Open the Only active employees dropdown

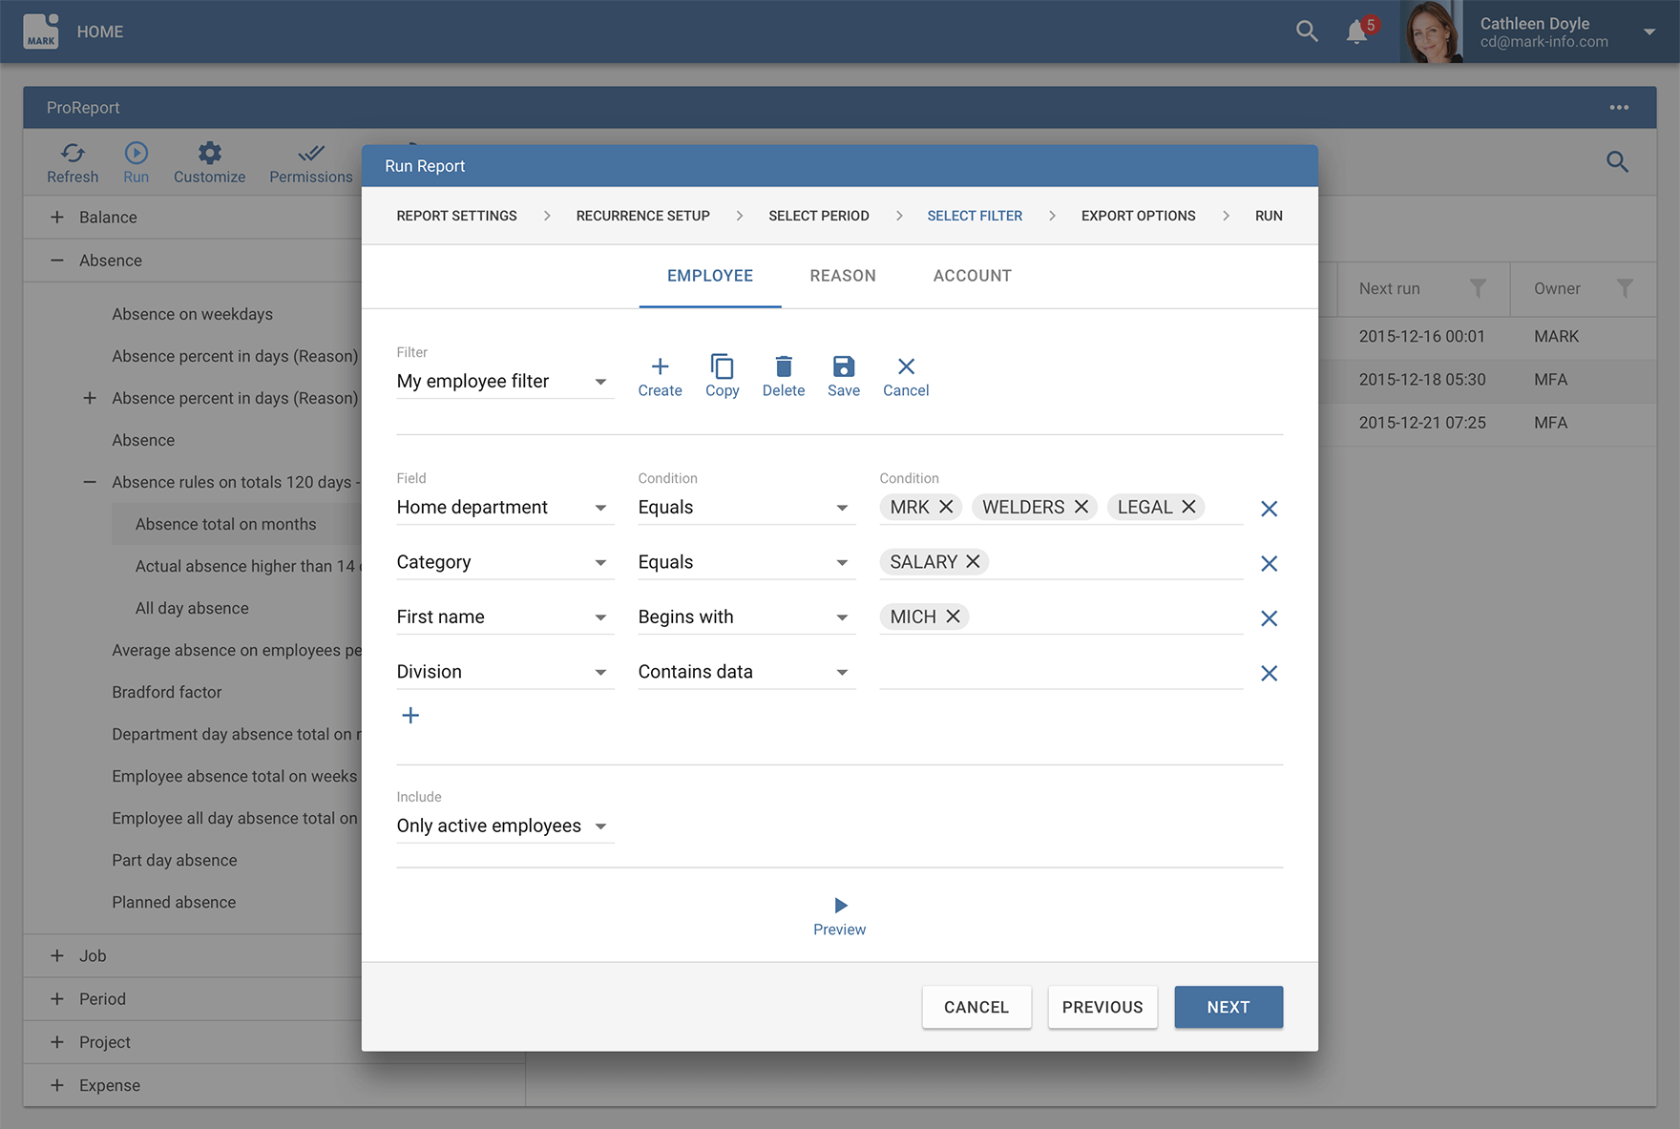504,826
